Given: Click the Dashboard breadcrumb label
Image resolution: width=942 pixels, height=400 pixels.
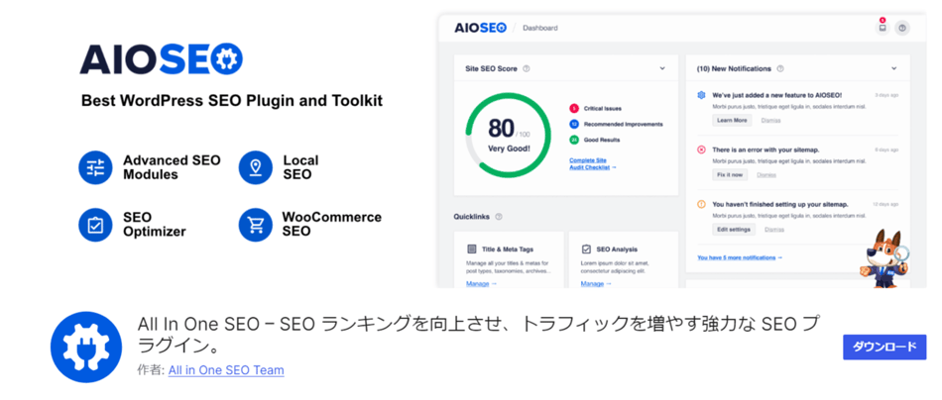Looking at the screenshot, I should point(540,28).
